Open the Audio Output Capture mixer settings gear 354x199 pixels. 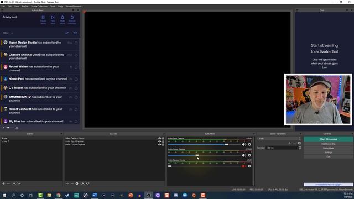[x=249, y=155]
